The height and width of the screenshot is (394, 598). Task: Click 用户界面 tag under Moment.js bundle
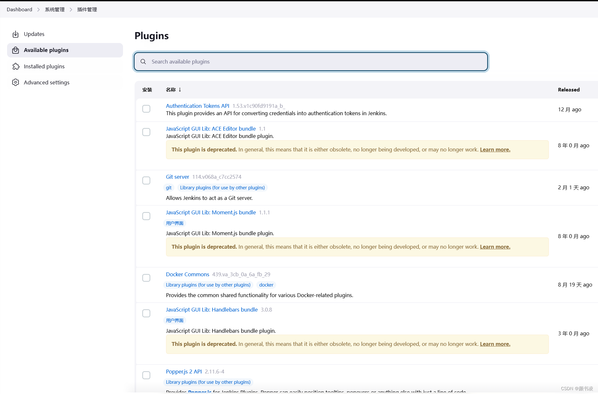pos(175,223)
